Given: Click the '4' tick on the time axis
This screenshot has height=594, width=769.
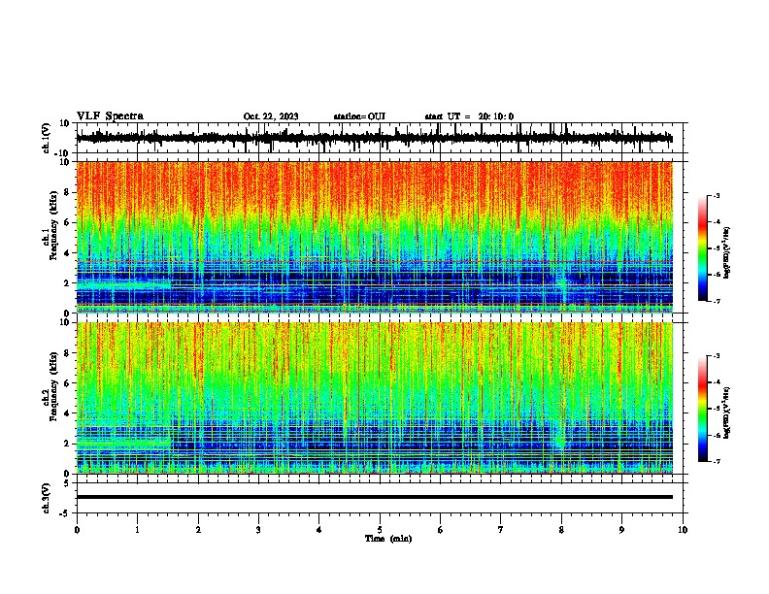Looking at the screenshot, I should (319, 530).
